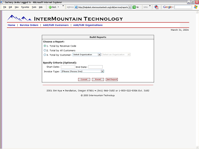Viewport: 199px width, 149px height.
Task: Click the InterMountain Technology mountain logo
Action: [19, 18]
